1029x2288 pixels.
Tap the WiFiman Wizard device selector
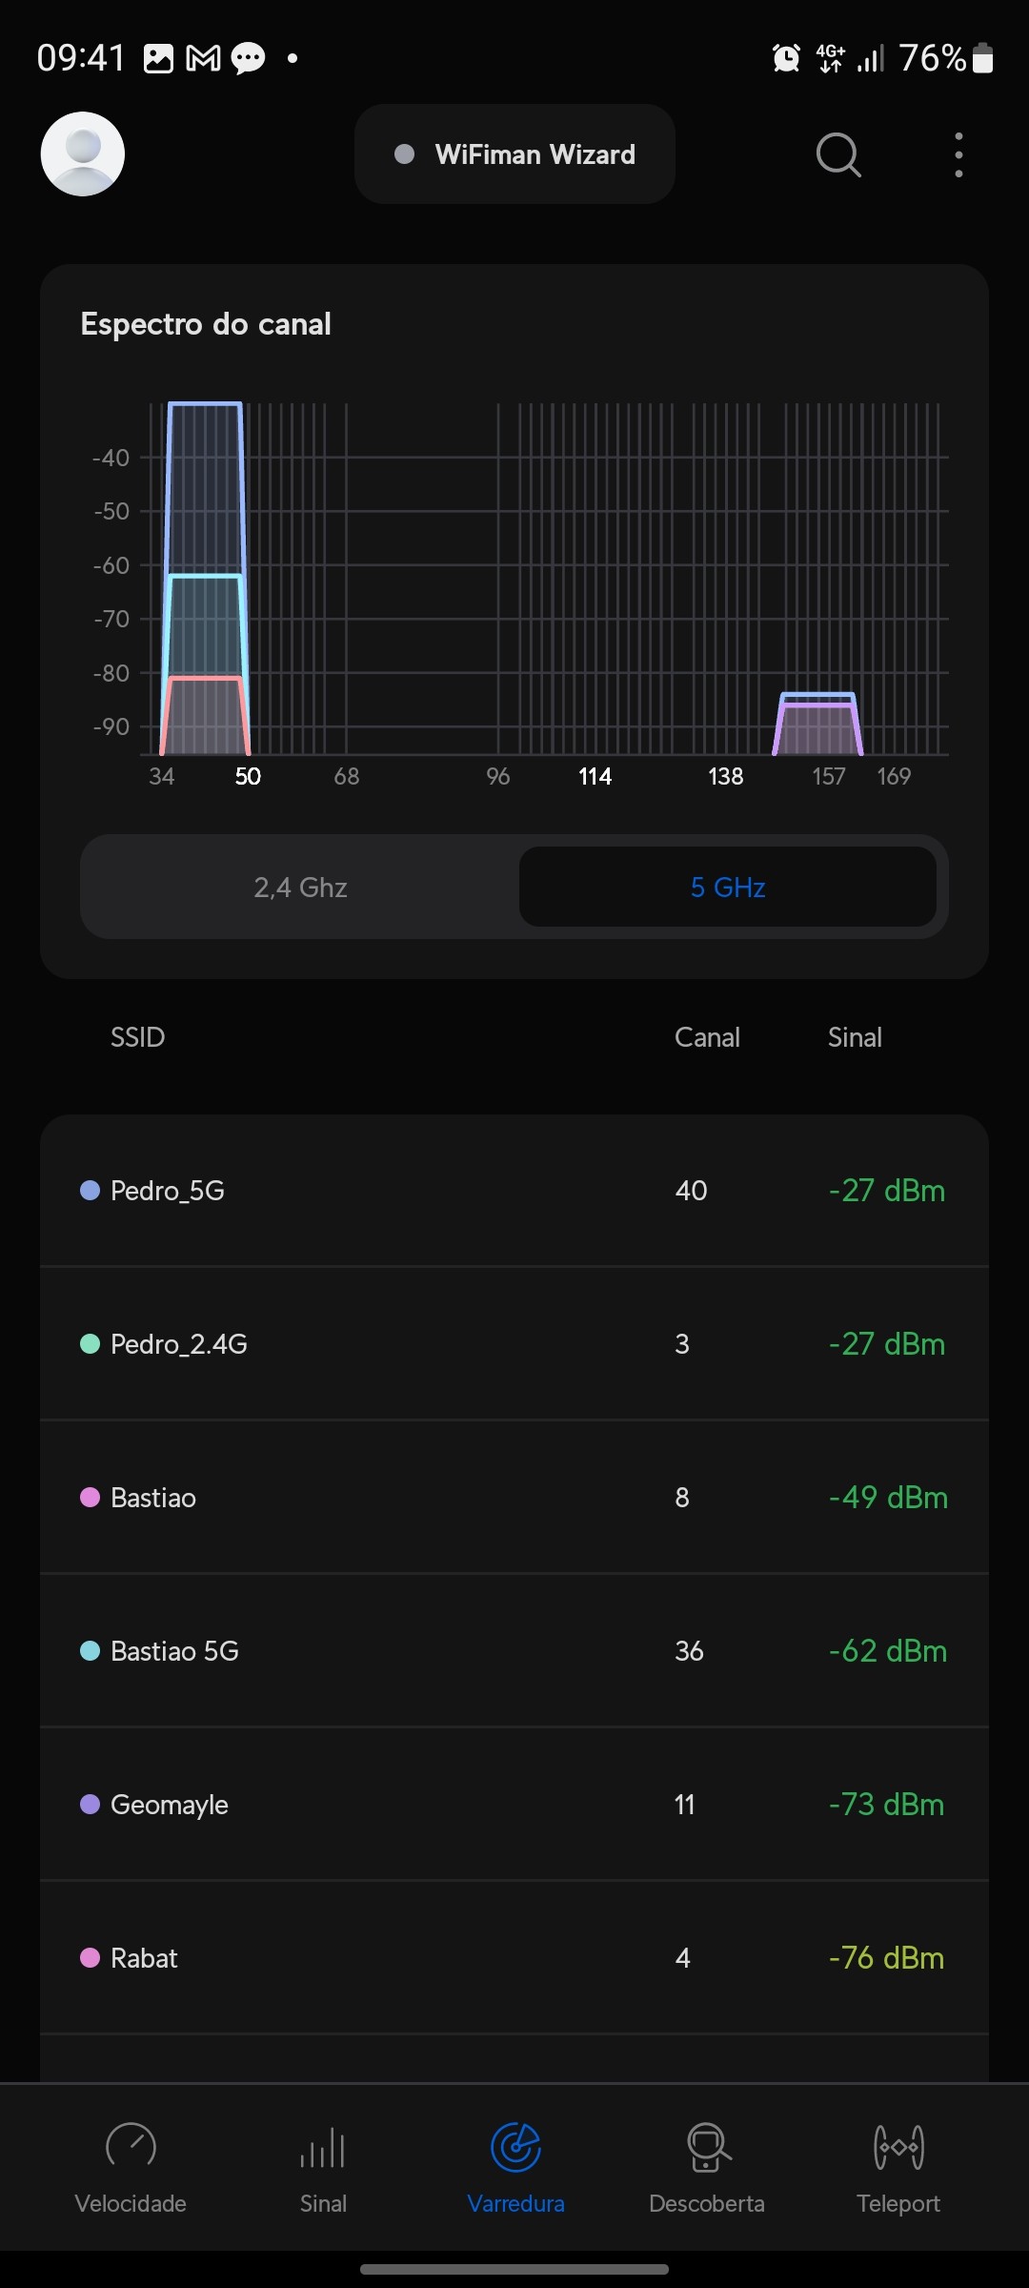[x=514, y=154]
